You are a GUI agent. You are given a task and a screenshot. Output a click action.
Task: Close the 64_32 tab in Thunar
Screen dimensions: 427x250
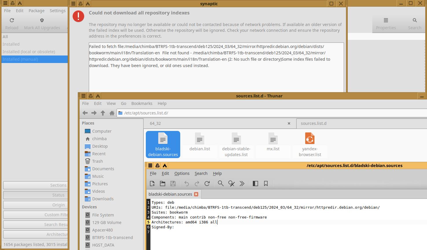pyautogui.click(x=289, y=123)
